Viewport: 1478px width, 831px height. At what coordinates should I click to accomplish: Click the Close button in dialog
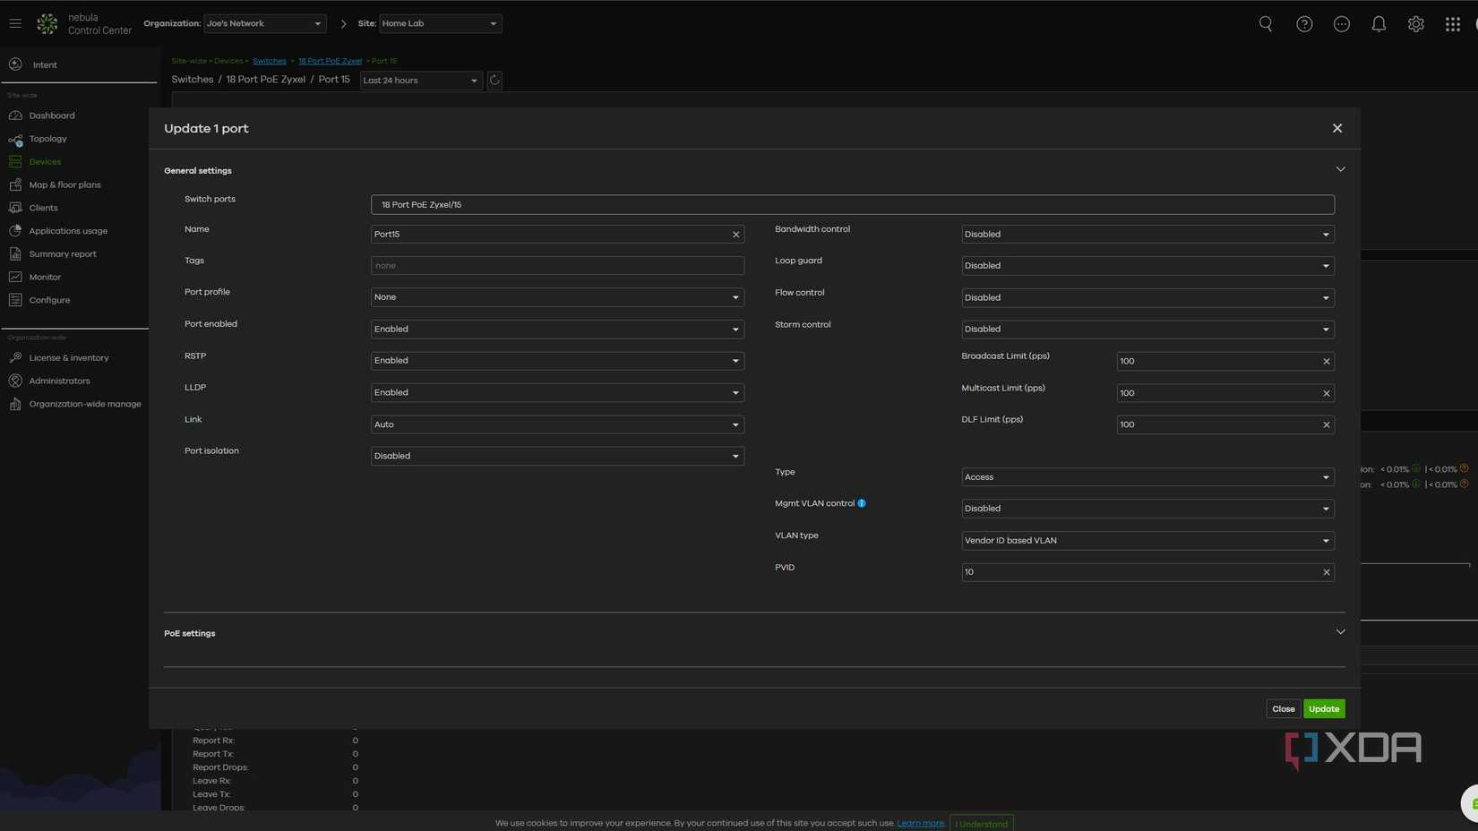tap(1283, 709)
